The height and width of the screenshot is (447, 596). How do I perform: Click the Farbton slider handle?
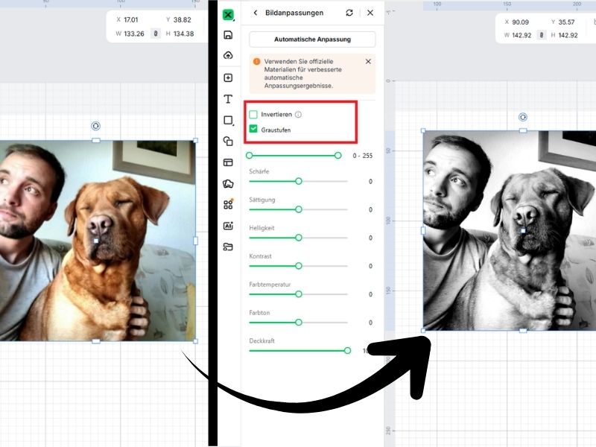(x=299, y=323)
